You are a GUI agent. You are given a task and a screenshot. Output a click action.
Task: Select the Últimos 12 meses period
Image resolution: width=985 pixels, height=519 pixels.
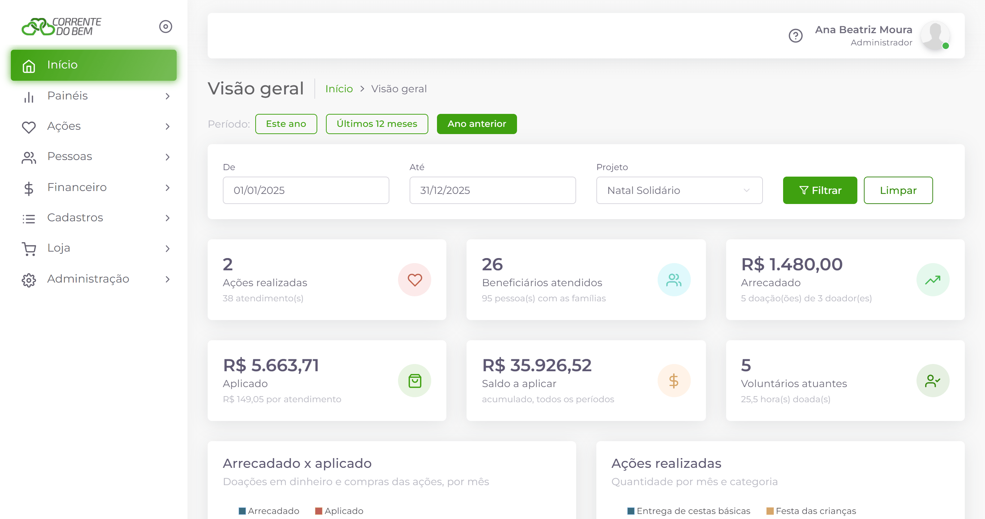(377, 124)
